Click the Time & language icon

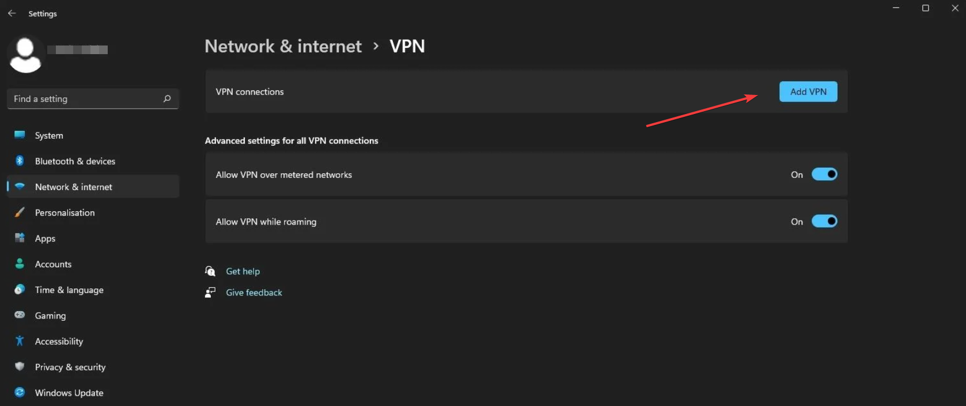pos(20,290)
